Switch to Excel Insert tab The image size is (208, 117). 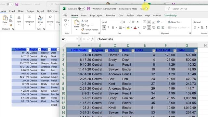(x=84, y=16)
